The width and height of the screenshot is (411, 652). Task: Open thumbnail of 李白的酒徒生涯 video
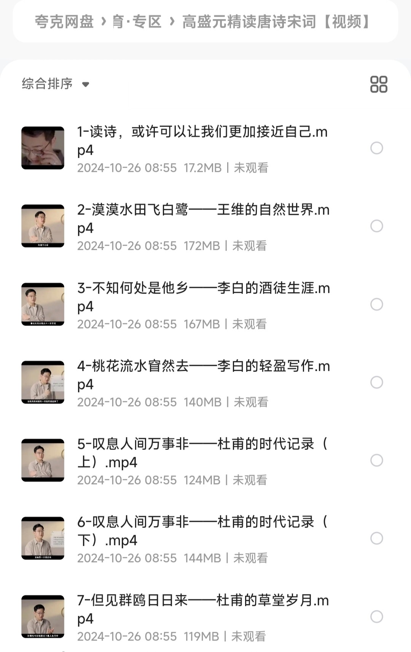(43, 304)
